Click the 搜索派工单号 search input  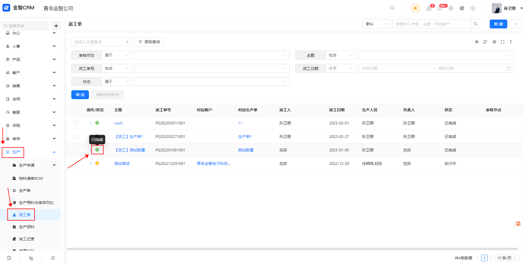tap(432, 24)
